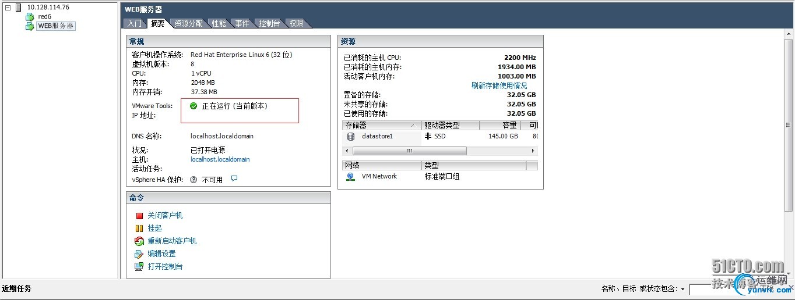Click the red 关闭客户机 stop icon
This screenshot has width=795, height=300.
pyautogui.click(x=139, y=216)
